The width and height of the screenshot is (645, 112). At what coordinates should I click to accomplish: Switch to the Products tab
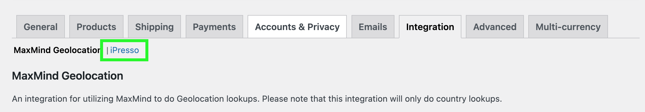coord(96,27)
